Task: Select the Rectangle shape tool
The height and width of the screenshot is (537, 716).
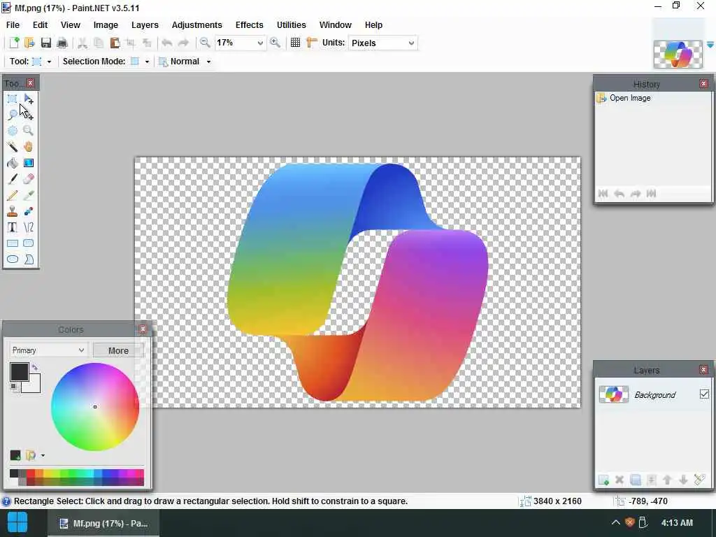Action: coord(13,243)
